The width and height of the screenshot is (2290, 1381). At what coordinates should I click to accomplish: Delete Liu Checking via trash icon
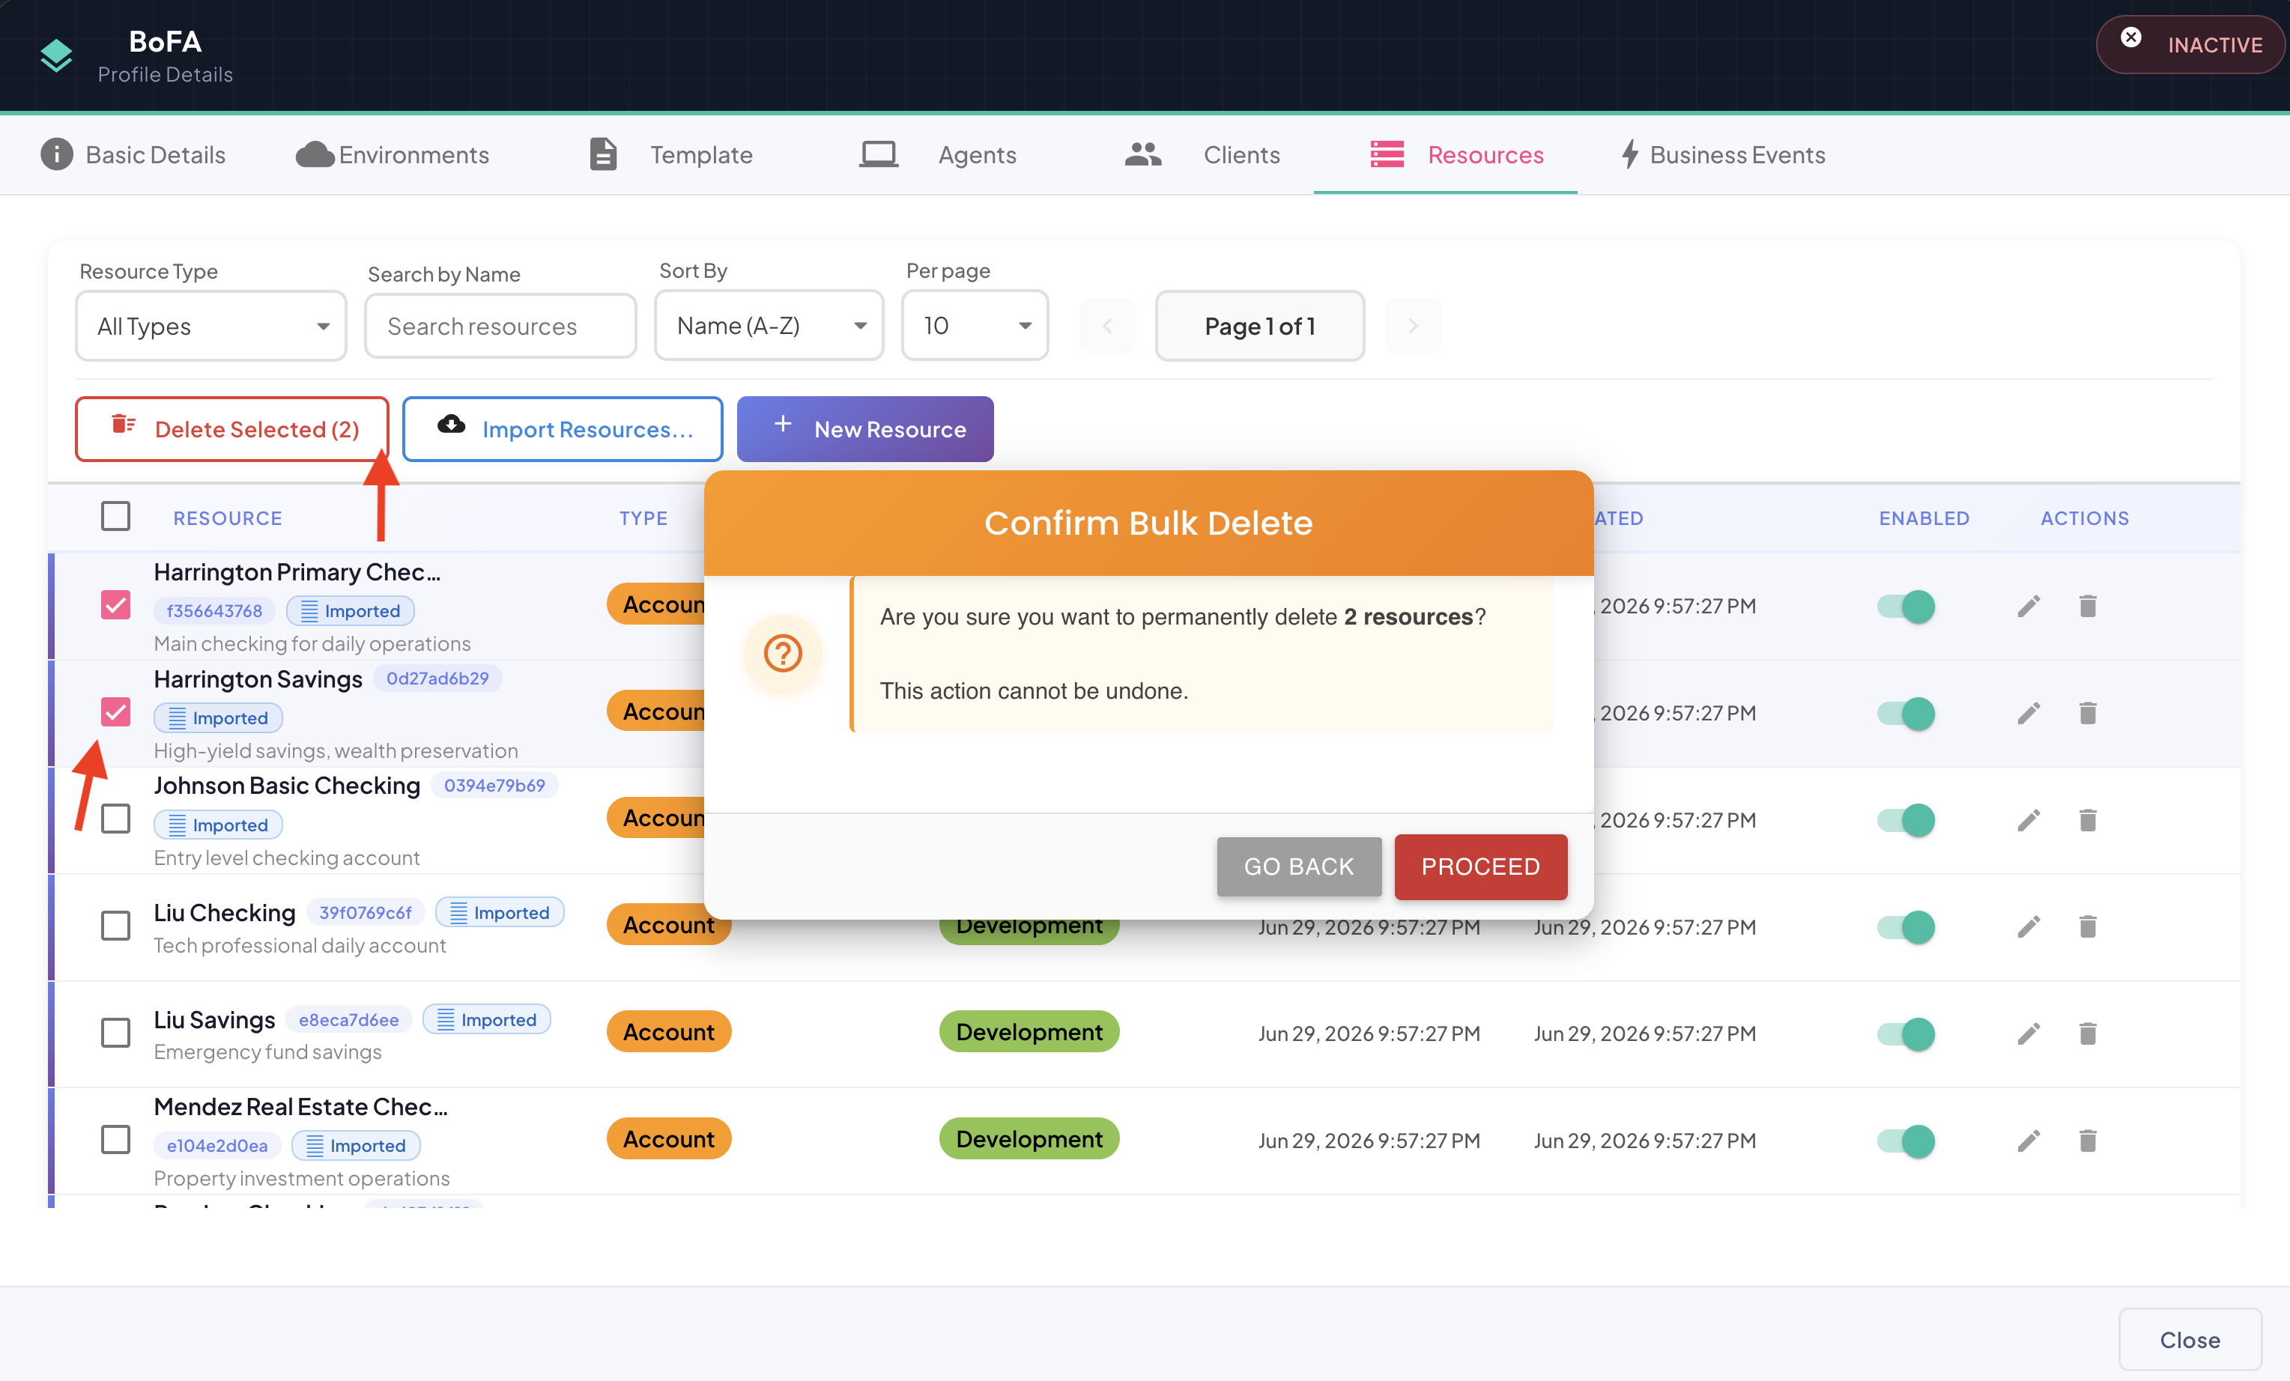tap(2088, 926)
